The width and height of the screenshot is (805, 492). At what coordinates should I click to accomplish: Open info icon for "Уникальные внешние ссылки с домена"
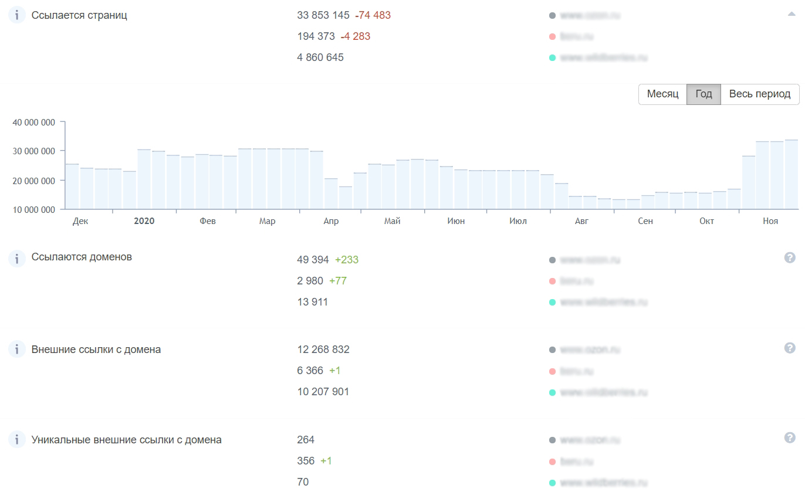click(x=16, y=440)
